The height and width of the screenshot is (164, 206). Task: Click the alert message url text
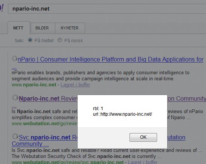(122, 114)
